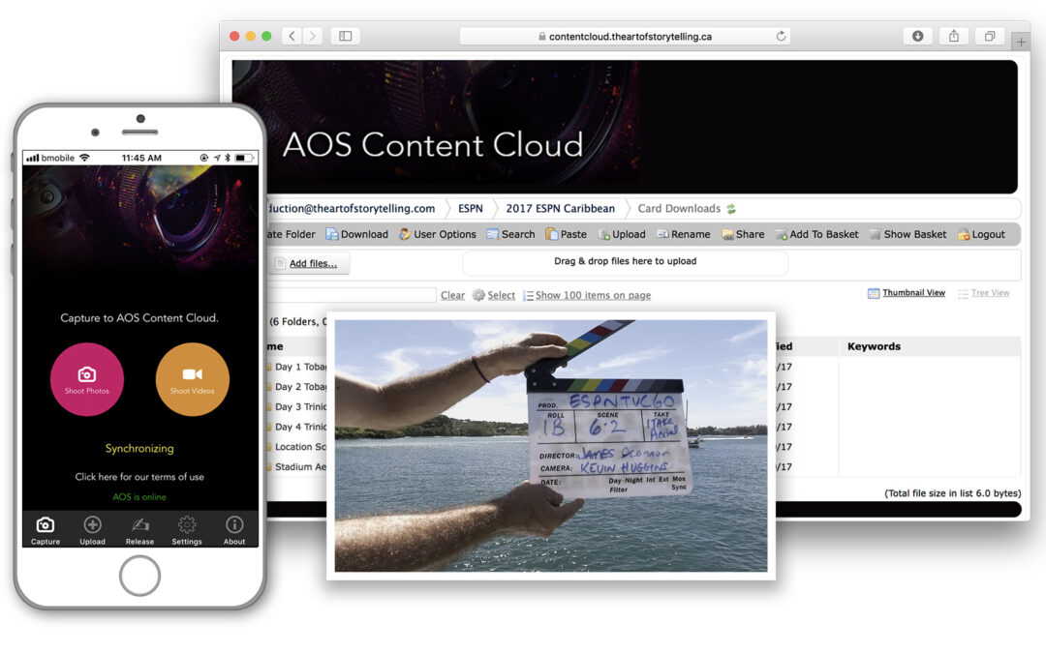Click Download in the web toolbar
The height and width of the screenshot is (653, 1046).
(x=356, y=234)
